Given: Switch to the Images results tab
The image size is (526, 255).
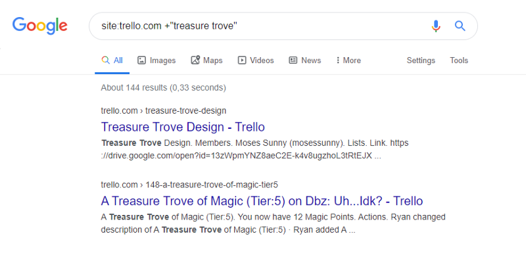Looking at the screenshot, I should coord(156,60).
